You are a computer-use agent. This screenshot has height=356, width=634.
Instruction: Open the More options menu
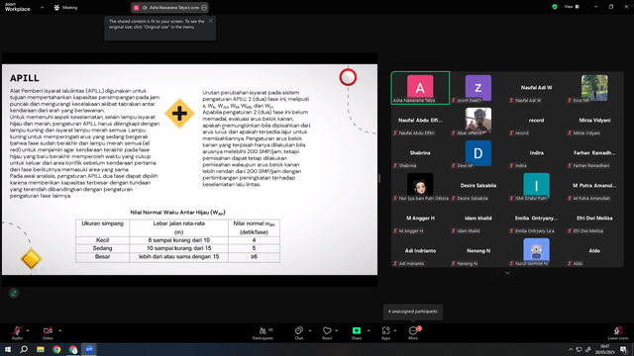coord(413,333)
